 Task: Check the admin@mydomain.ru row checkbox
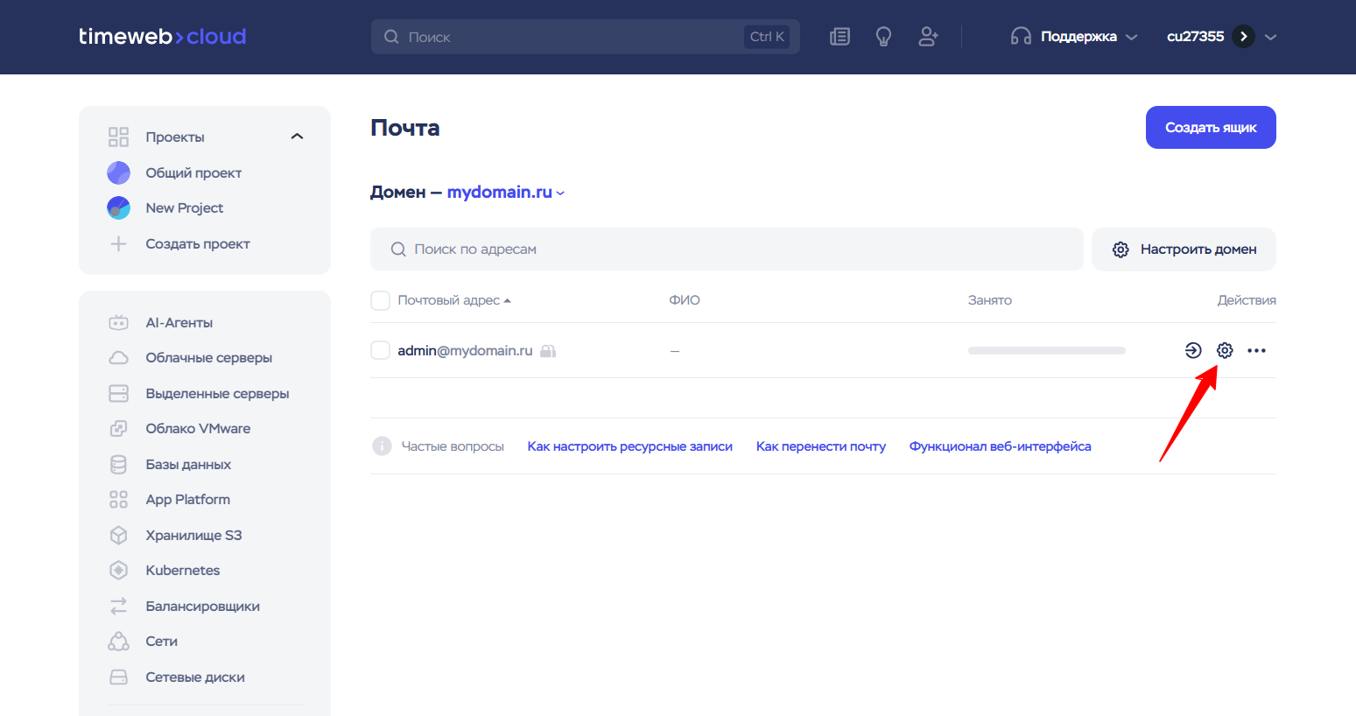(x=380, y=350)
